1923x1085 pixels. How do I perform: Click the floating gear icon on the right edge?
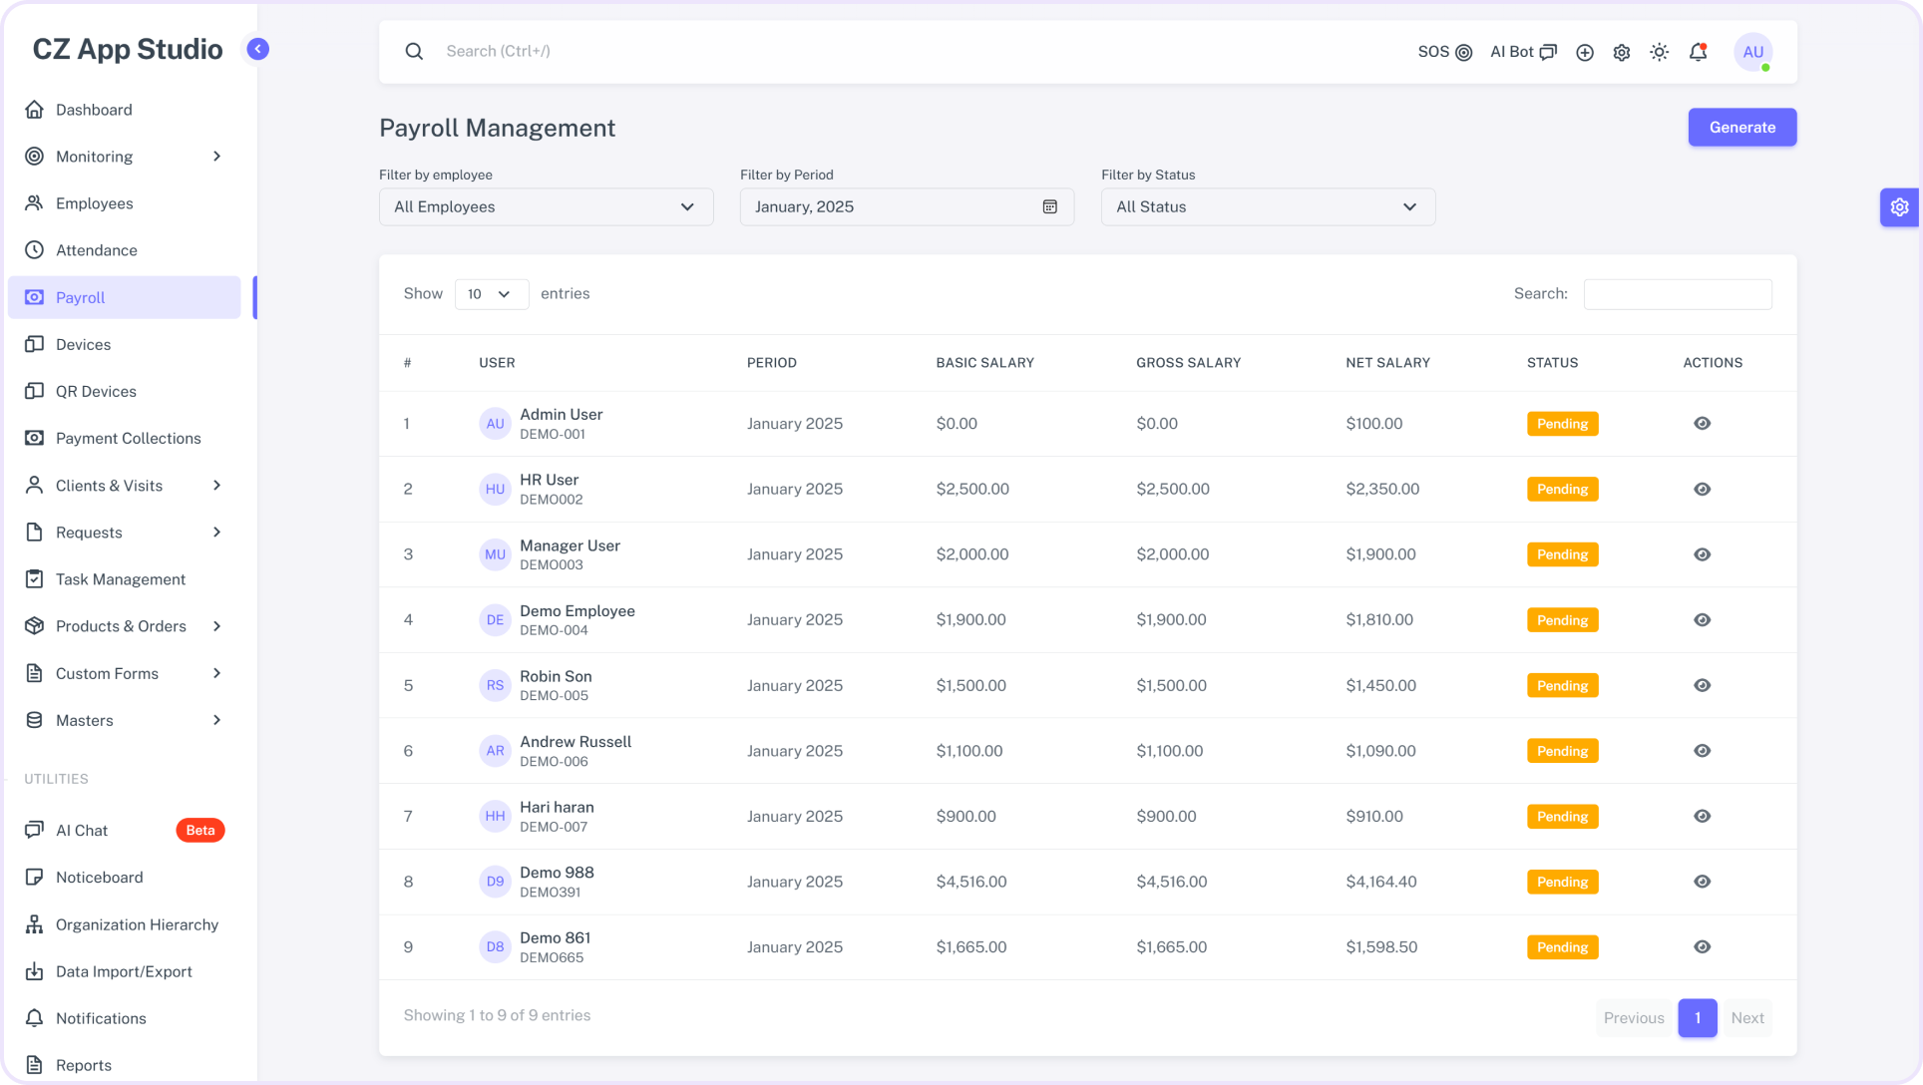[x=1900, y=207]
